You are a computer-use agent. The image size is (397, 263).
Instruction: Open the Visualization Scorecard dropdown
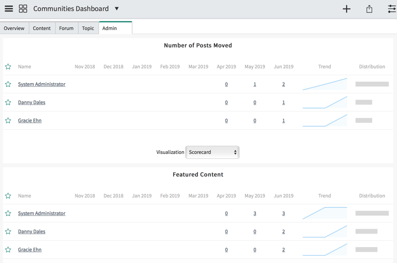[x=212, y=152]
